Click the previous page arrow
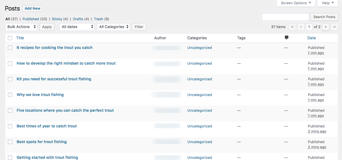This screenshot has width=342, height=160. pos(301,27)
